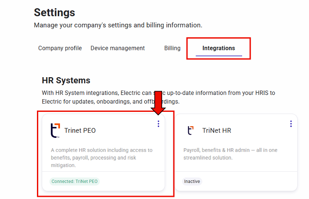
Task: Click the Trinet PEO logo icon
Action: (55, 130)
